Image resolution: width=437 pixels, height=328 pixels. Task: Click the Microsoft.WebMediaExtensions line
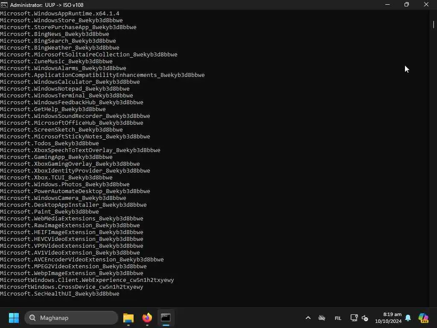pos(72,218)
